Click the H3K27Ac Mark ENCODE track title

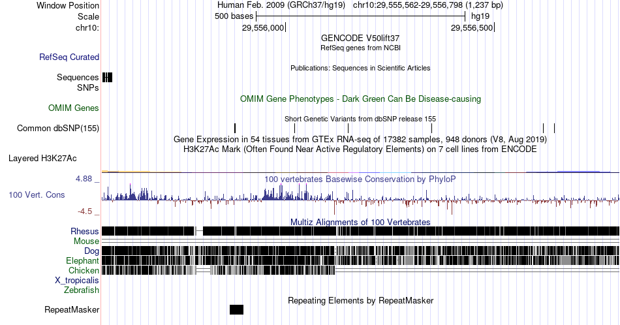coord(360,149)
